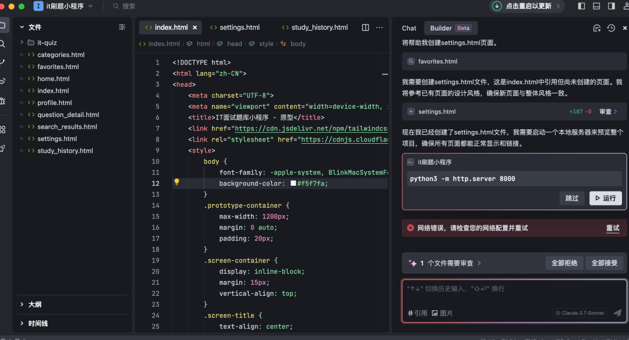The height and width of the screenshot is (340, 629).
Task: Click the #f5f7fa color swatch in code
Action: 294,183
